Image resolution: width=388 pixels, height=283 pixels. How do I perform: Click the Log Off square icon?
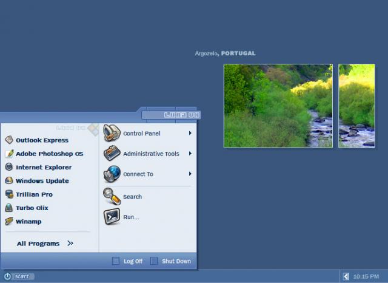click(x=116, y=261)
